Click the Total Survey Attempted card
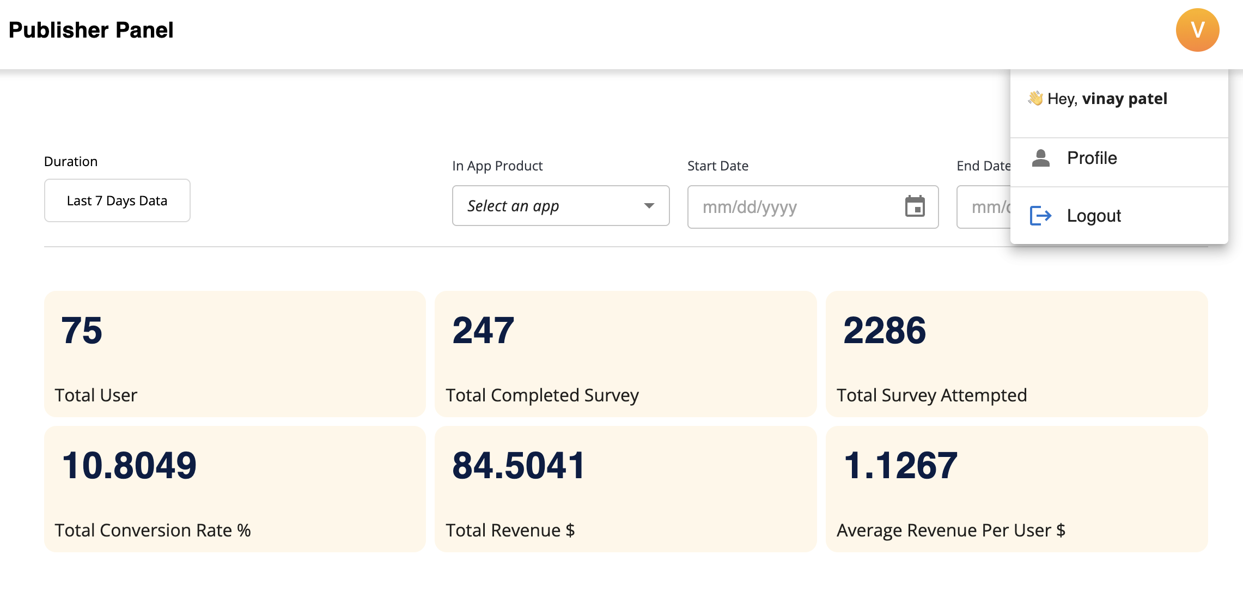1243x616 pixels. [1016, 354]
